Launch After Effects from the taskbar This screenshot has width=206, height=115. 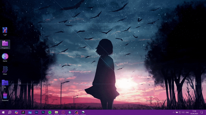(x=36, y=112)
